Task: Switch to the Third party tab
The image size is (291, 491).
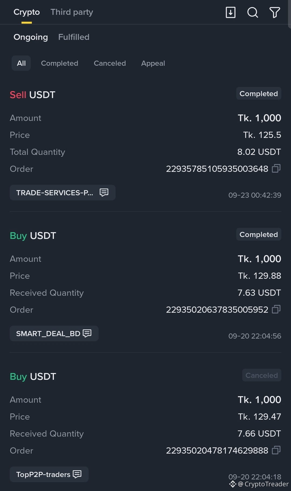Action: [x=72, y=12]
